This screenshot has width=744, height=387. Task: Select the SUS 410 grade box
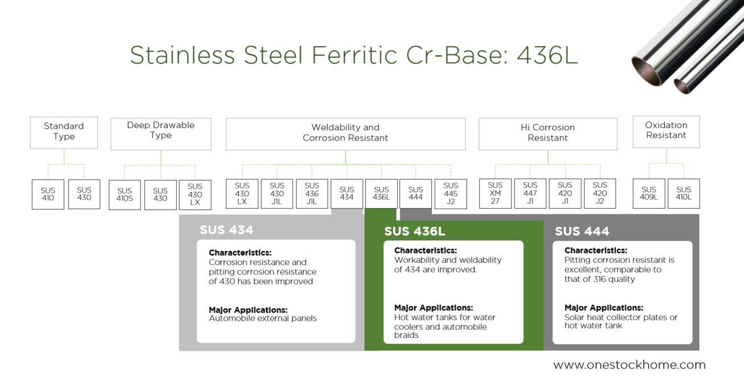(x=48, y=193)
